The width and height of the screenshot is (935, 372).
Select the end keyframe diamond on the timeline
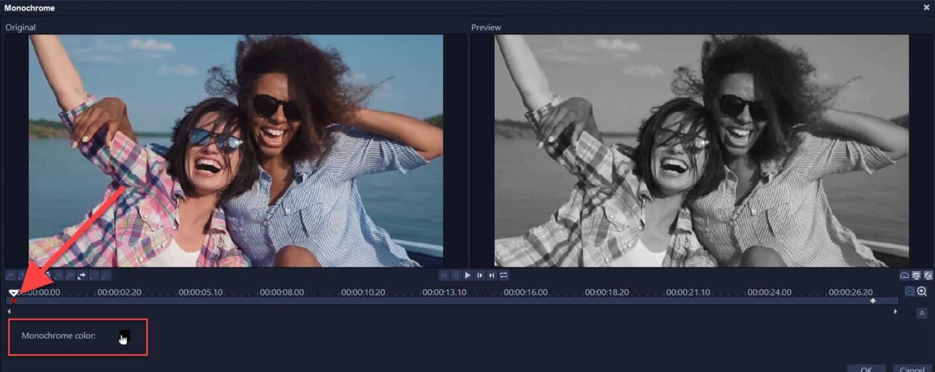(873, 301)
